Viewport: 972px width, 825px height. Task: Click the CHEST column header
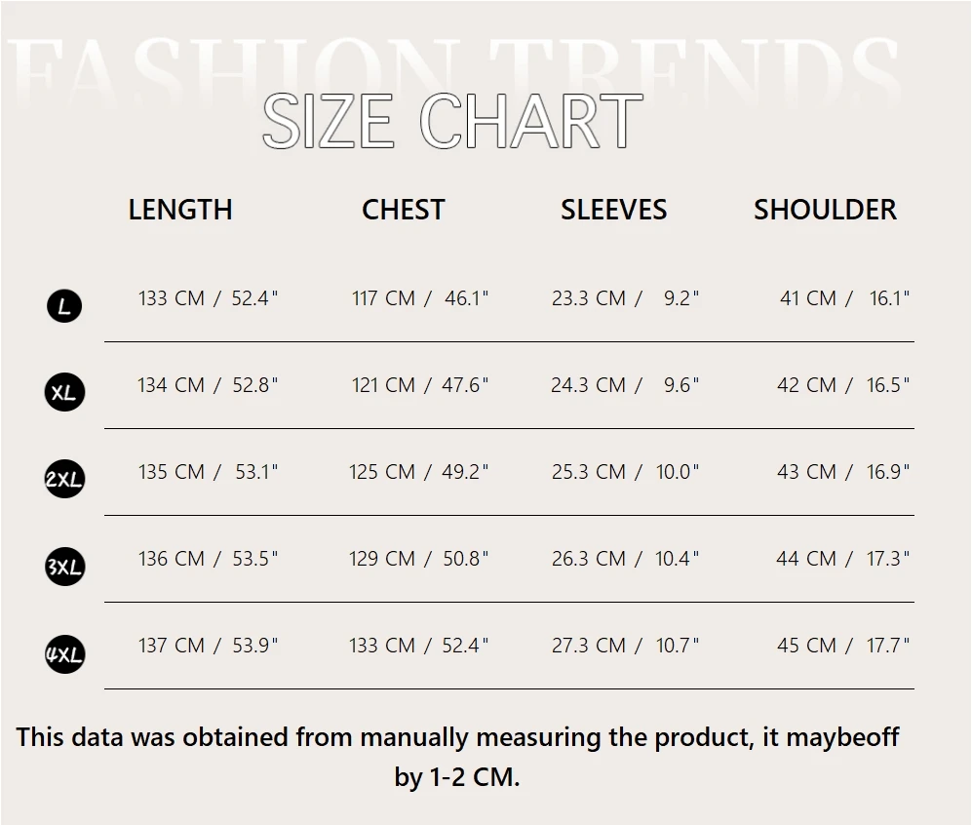[404, 210]
